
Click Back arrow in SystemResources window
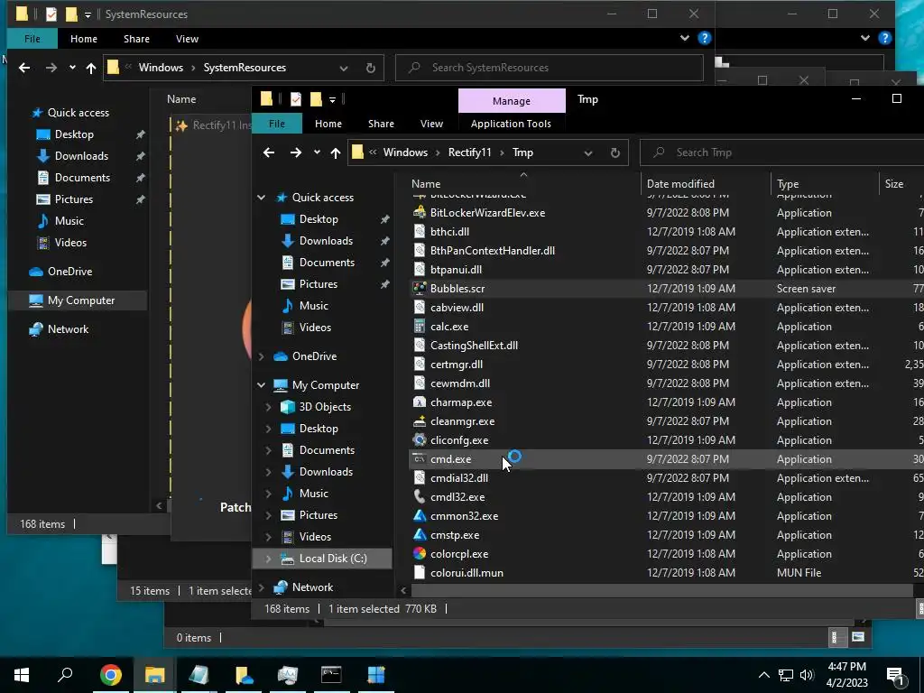tap(24, 68)
